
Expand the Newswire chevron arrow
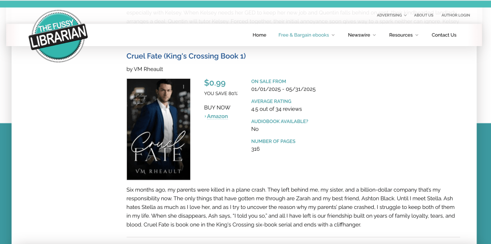click(x=374, y=35)
